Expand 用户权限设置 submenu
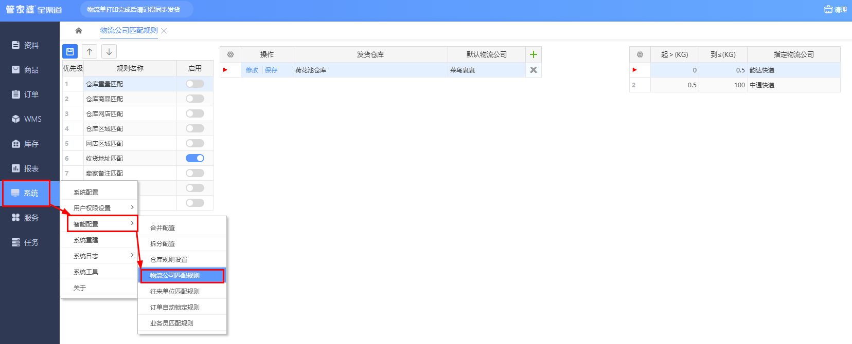The image size is (852, 344). [99, 208]
